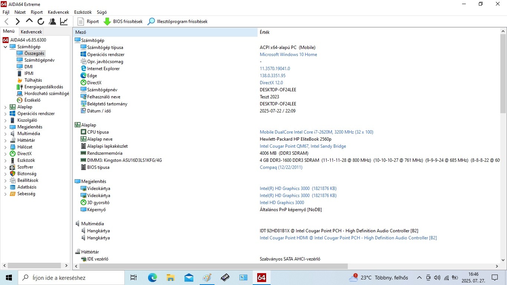Open Task View on the taskbar
This screenshot has width=507, height=285.
tap(134, 278)
